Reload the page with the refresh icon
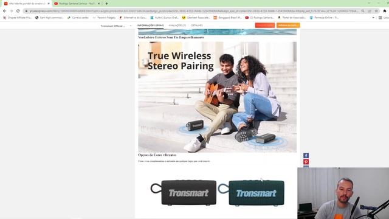 [18, 11]
